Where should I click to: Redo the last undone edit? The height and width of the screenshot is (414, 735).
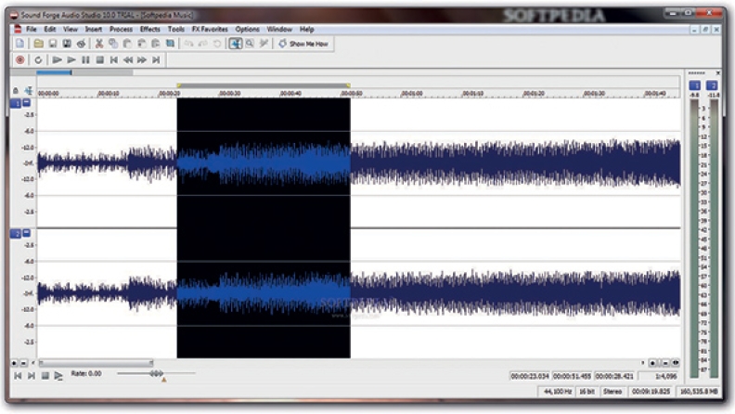(x=202, y=44)
